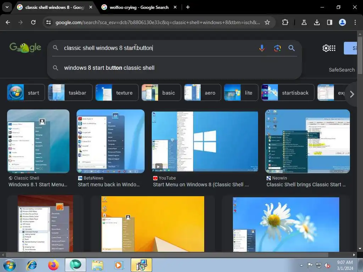The image size is (363, 272).
Task: Open the muted volume tray icon
Action: [327, 265]
